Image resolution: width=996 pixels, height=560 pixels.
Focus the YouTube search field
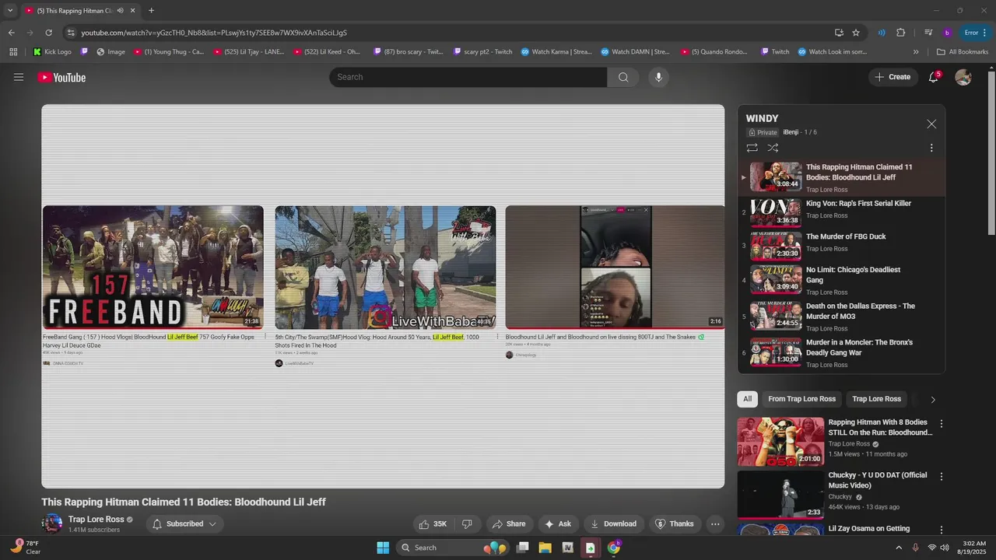point(468,77)
